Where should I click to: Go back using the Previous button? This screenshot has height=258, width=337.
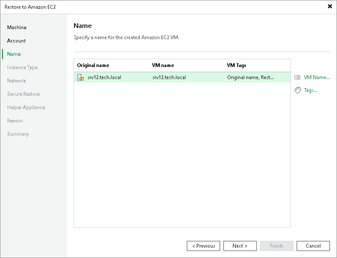[x=203, y=246]
